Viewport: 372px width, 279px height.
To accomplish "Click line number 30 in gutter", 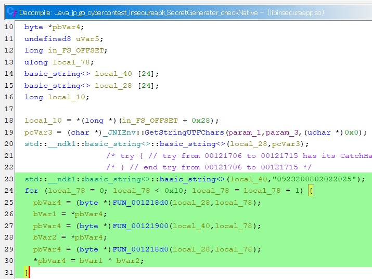I will click(9, 261).
